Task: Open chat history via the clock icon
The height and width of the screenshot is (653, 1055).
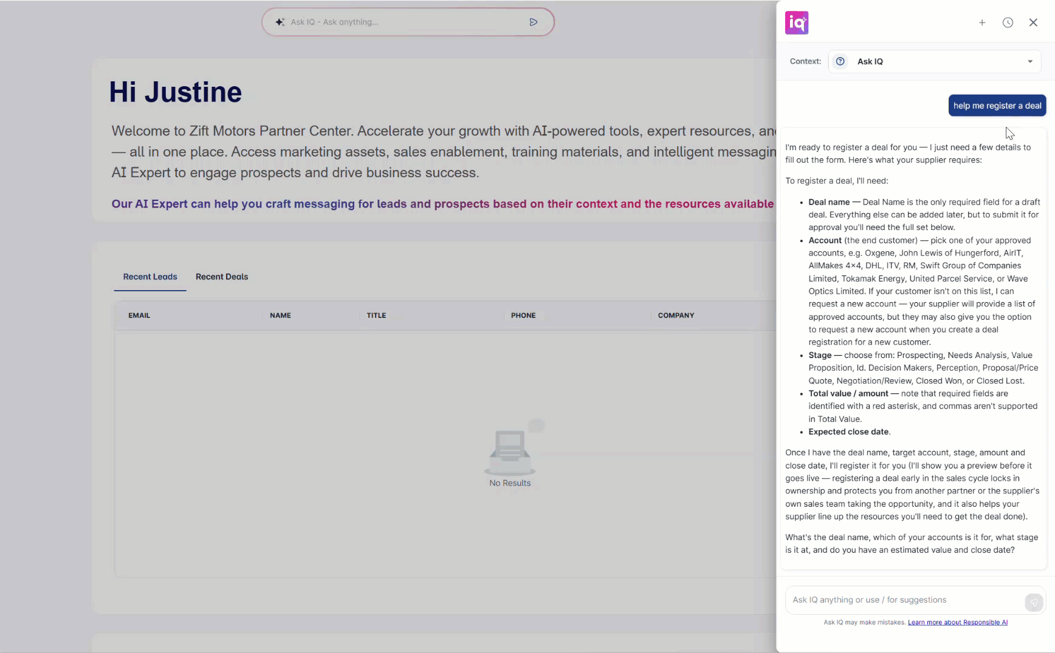Action: (1008, 22)
